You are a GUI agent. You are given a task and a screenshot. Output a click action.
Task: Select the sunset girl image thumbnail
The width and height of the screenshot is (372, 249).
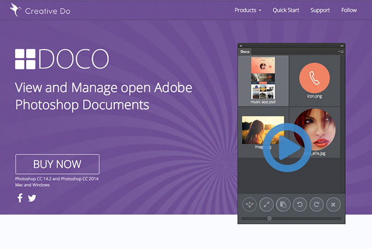click(x=263, y=130)
